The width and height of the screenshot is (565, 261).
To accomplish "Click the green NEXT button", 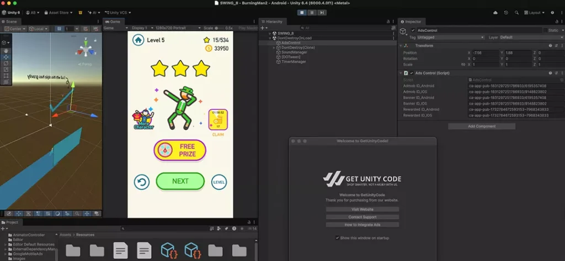I will pos(180,181).
